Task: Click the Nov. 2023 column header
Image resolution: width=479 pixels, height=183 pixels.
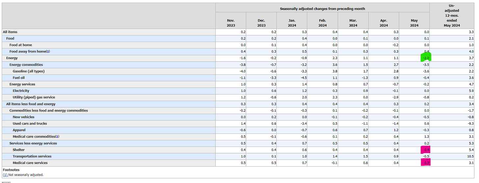Action: point(231,23)
